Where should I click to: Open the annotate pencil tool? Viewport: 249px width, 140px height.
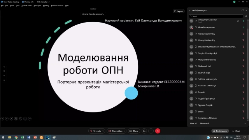(11, 119)
